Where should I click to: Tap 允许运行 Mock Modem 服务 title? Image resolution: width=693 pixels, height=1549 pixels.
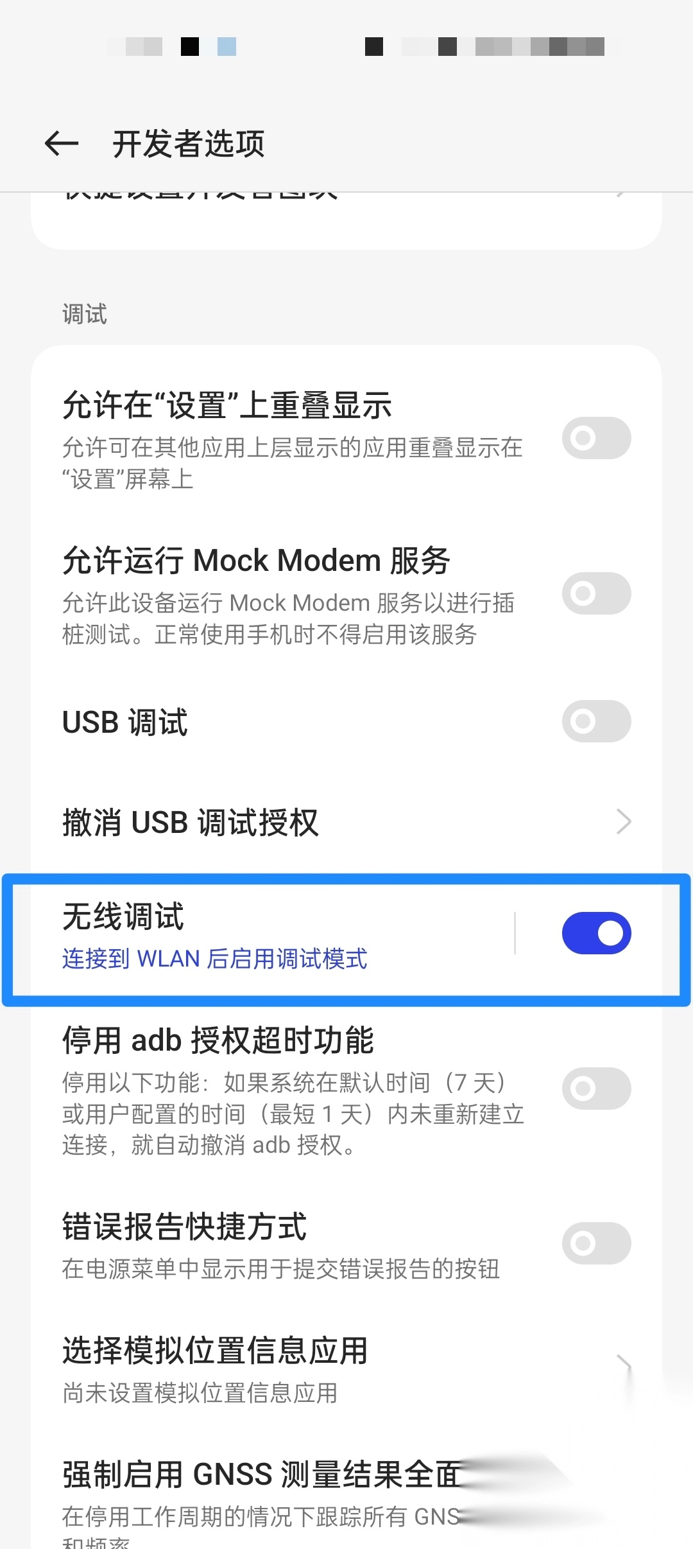click(x=256, y=561)
